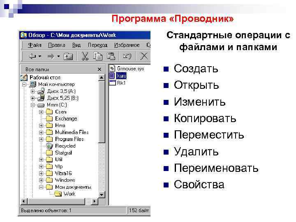The height and width of the screenshot is (222, 296).
Task: Open the Правка menu
Action: pos(57,45)
